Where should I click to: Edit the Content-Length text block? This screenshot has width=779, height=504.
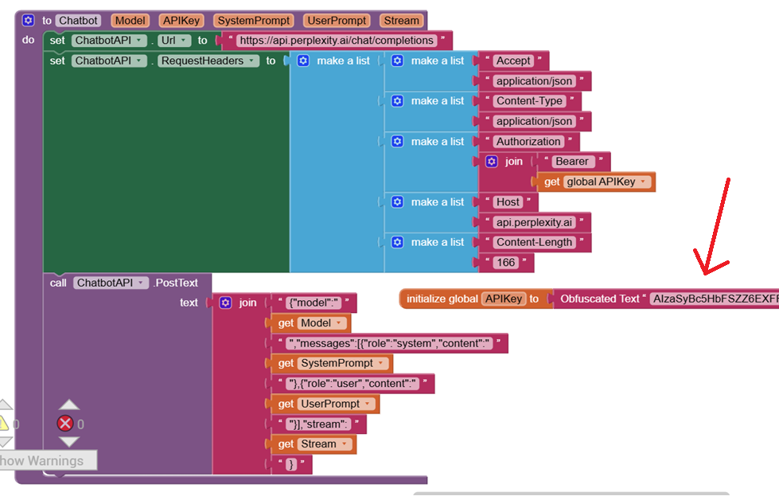tap(534, 242)
